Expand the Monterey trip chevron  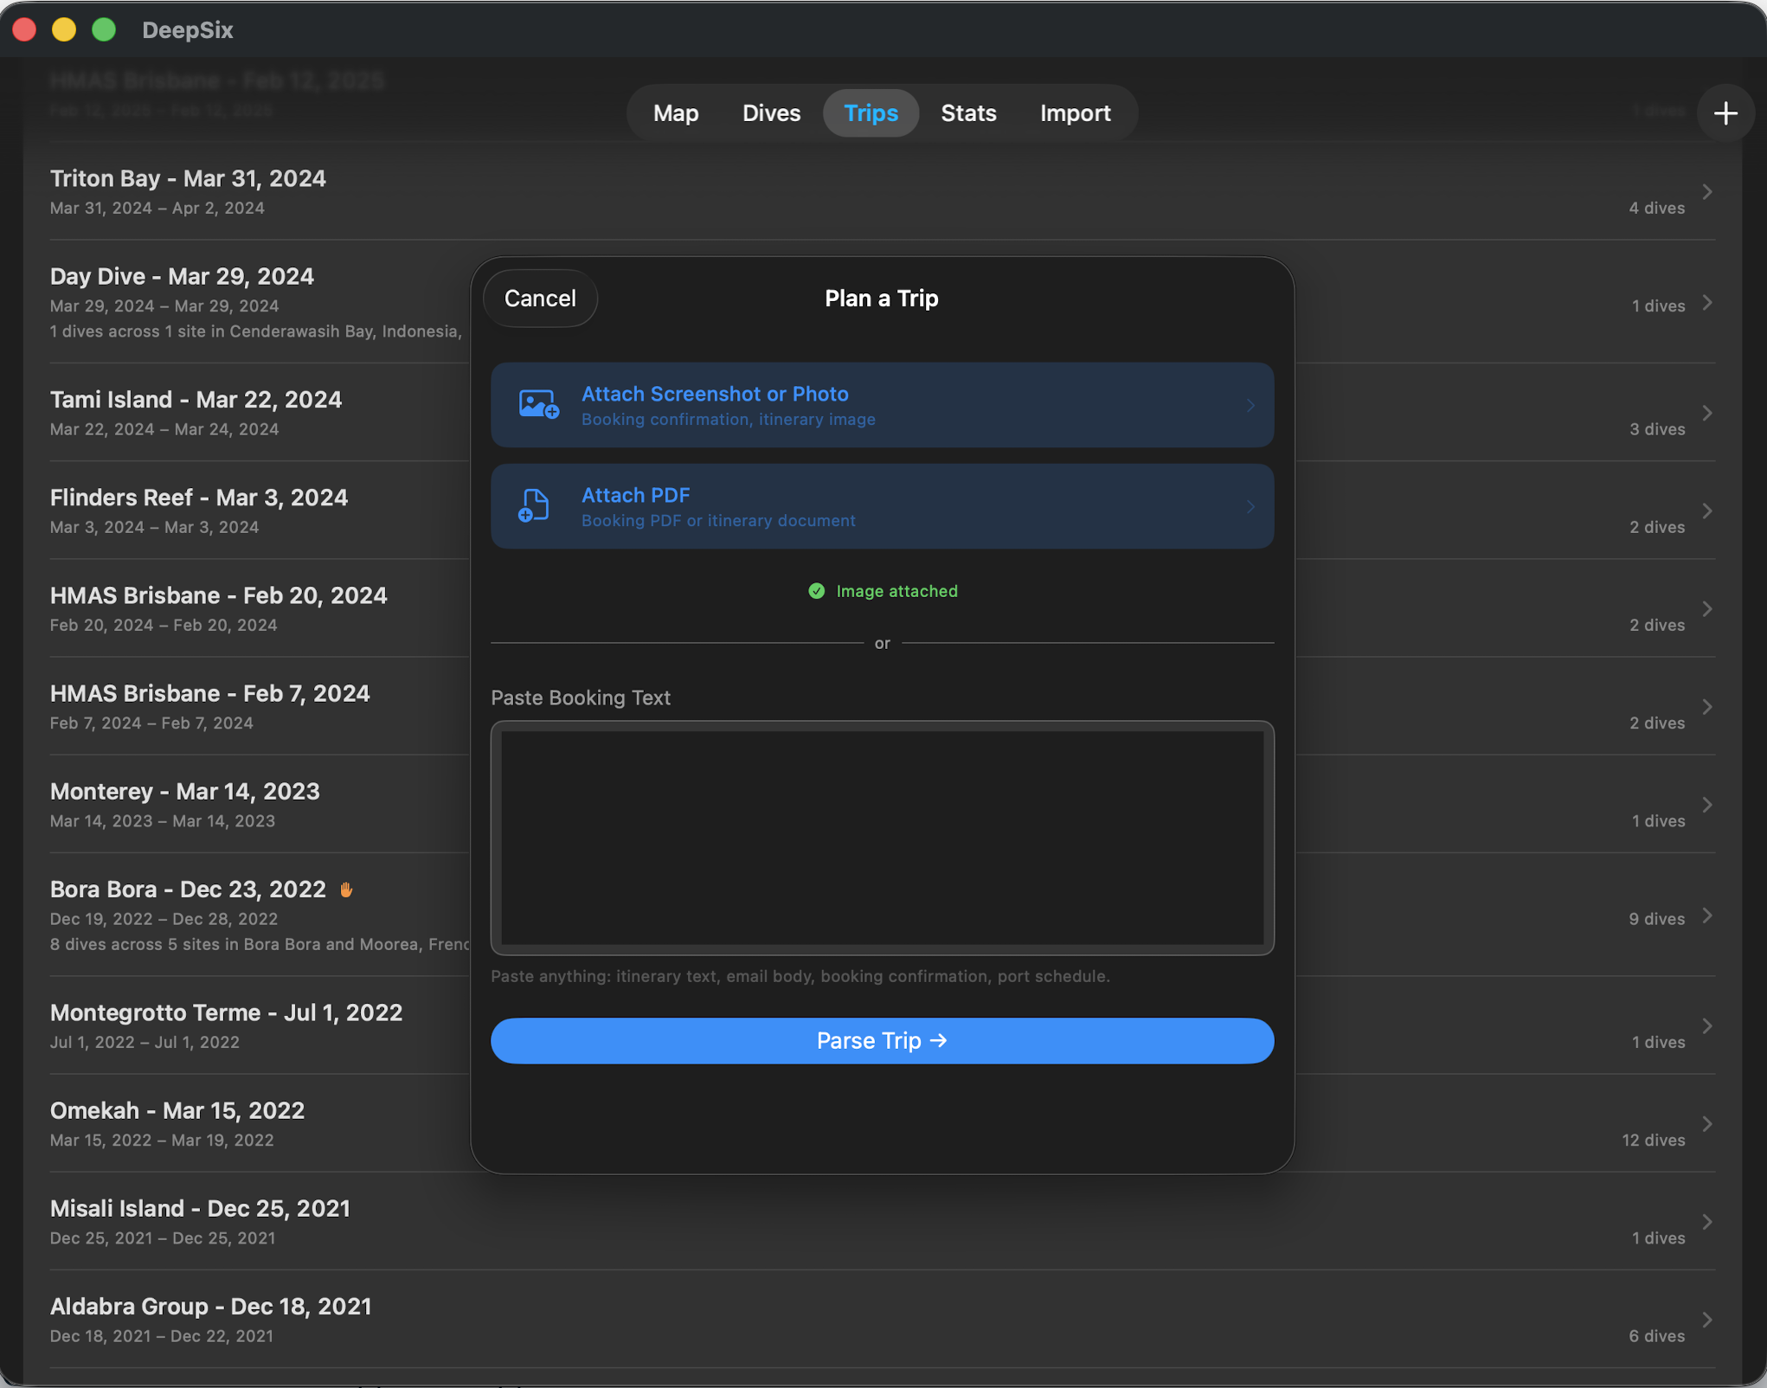pyautogui.click(x=1706, y=804)
